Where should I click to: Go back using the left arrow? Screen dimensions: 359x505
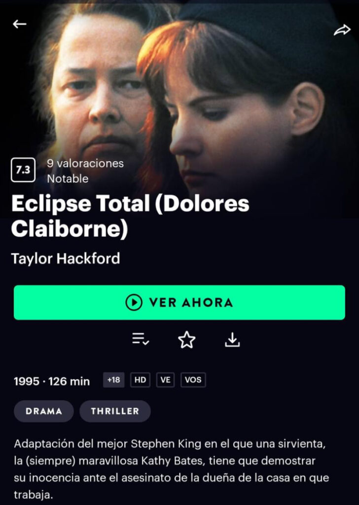click(x=20, y=24)
